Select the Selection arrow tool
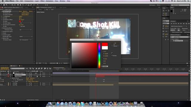191x107 pixels. click(x=1, y=5)
